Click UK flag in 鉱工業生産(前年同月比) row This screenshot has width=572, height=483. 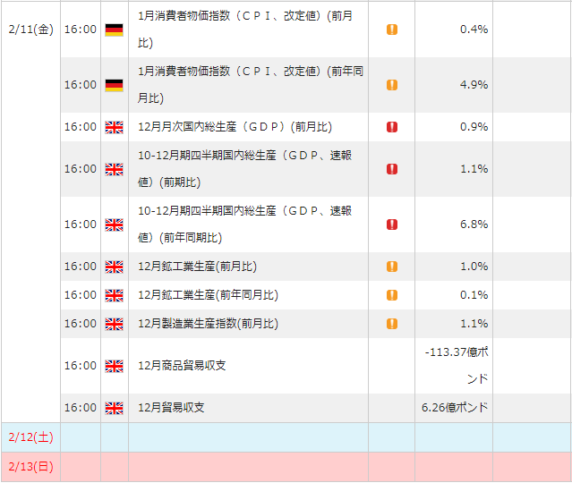(115, 295)
